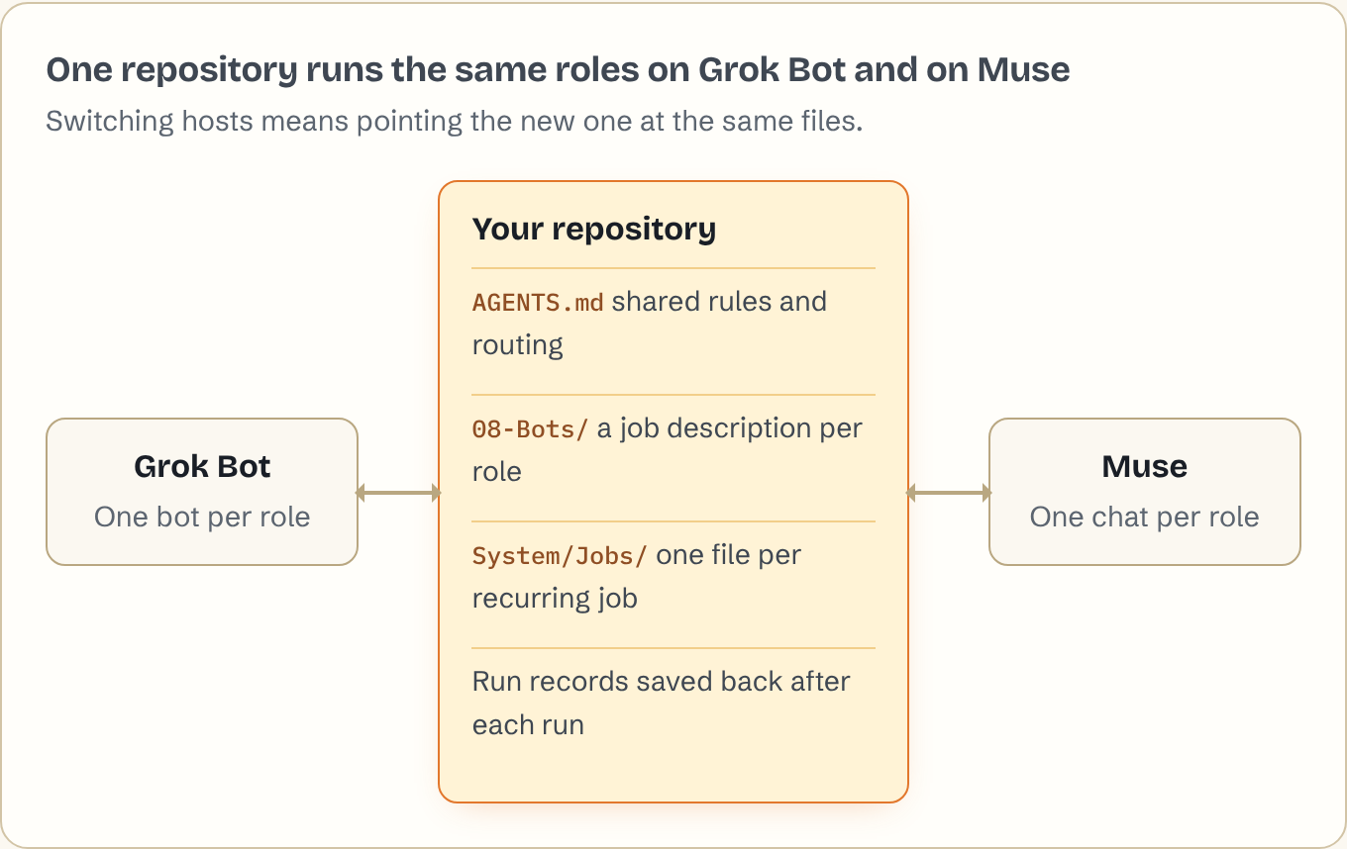Click the text "one file per recurring job"
Viewport: 1347px width, 849px height.
point(637,576)
